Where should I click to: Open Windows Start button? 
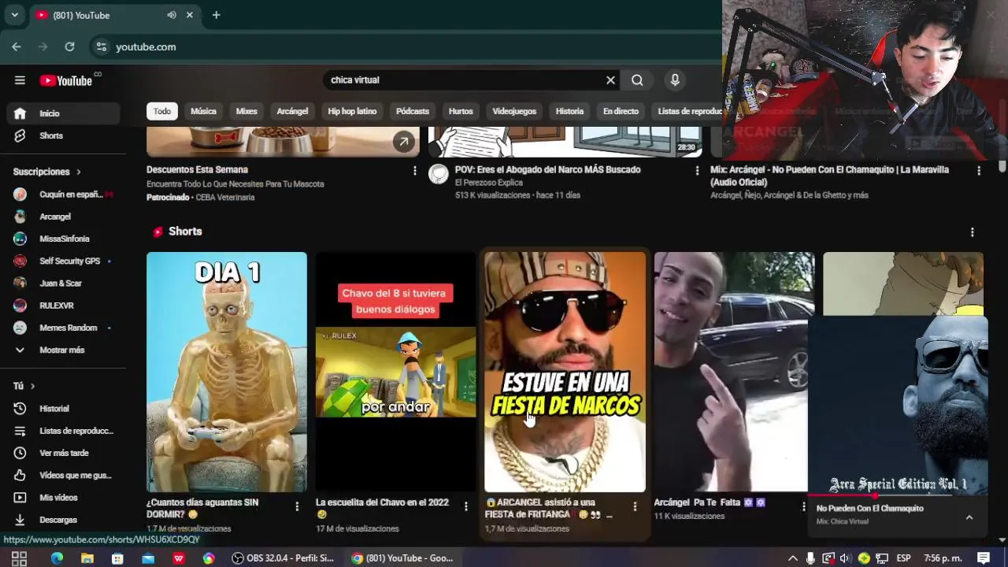[x=19, y=558]
